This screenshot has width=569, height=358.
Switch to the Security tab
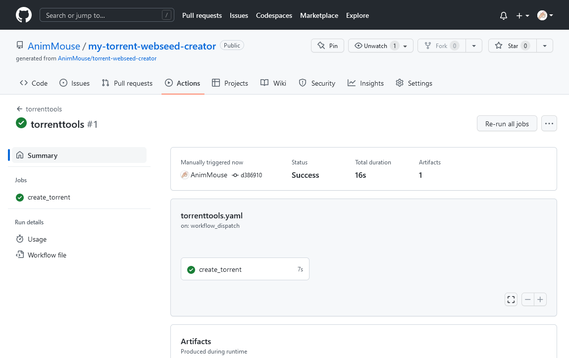tap(317, 83)
